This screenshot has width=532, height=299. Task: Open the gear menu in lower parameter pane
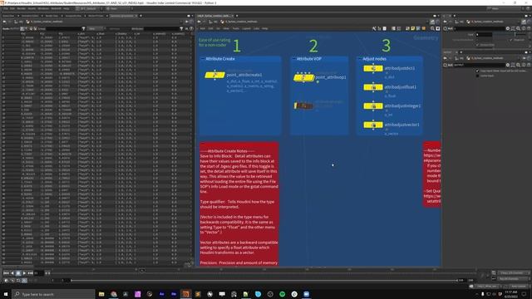click(x=508, y=65)
